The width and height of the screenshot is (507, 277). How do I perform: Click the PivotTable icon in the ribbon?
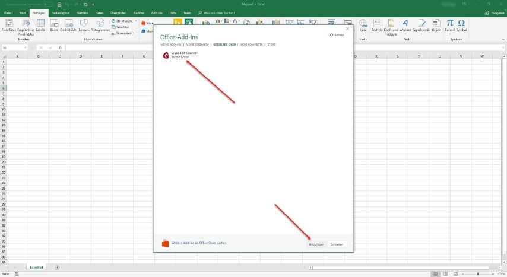coord(8,24)
